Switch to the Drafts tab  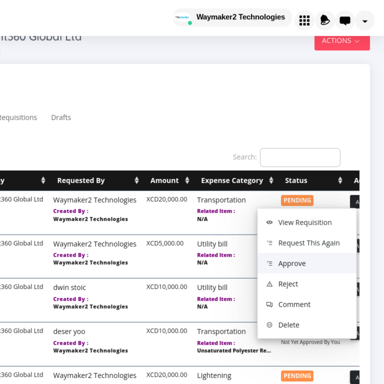[61, 117]
